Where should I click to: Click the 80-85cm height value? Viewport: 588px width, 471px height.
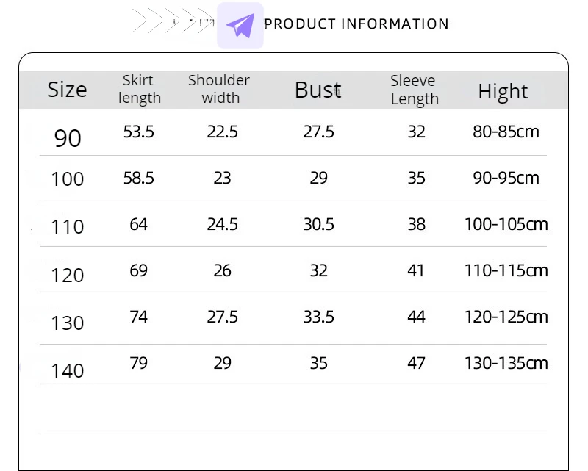506,132
